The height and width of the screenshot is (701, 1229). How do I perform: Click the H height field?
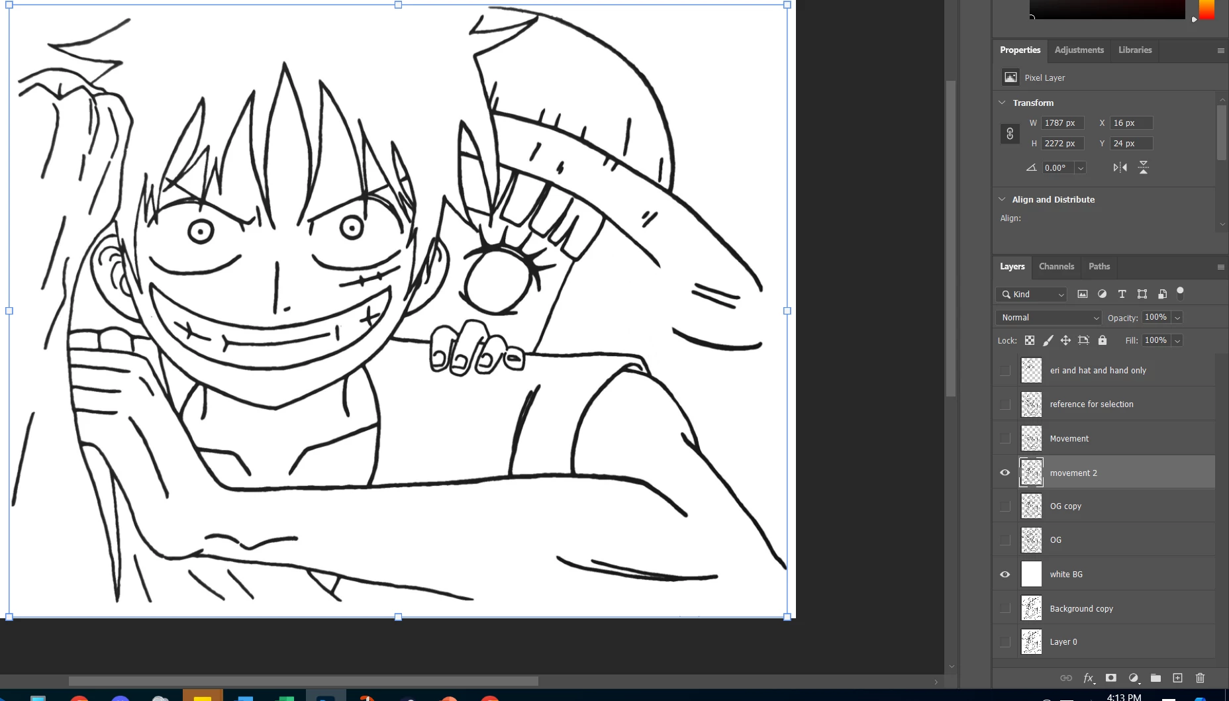[x=1063, y=144]
